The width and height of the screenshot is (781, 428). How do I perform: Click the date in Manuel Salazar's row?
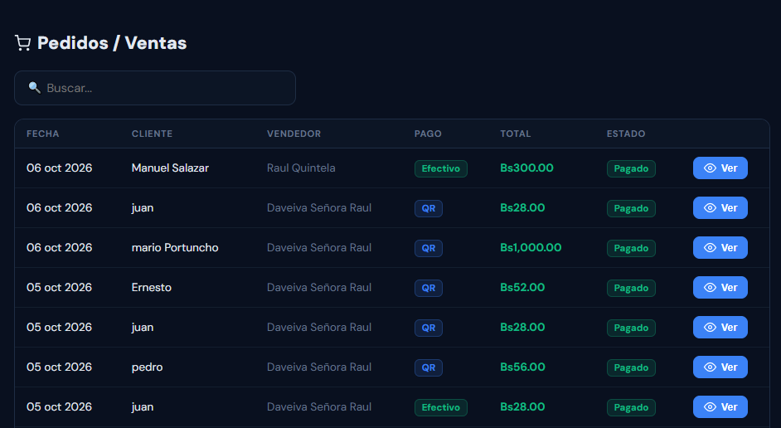59,168
